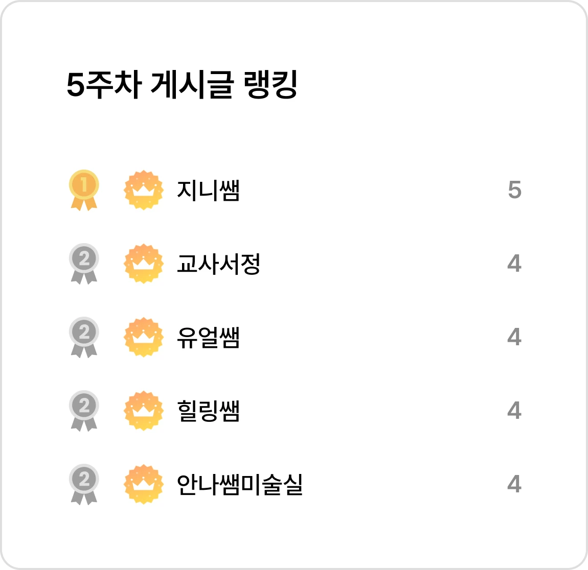Image resolution: width=588 pixels, height=570 pixels.
Task: Click the silver medal beside 교사서정
Action: point(84,264)
